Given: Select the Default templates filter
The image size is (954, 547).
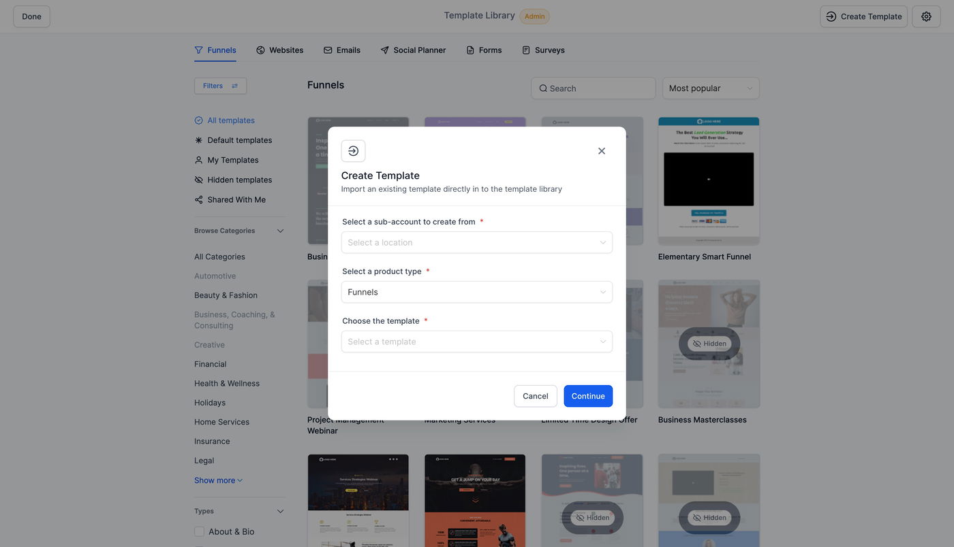Looking at the screenshot, I should click(233, 140).
